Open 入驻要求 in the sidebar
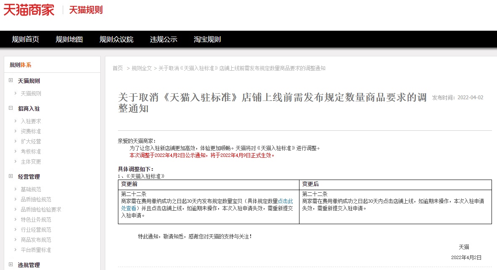 tap(31, 121)
